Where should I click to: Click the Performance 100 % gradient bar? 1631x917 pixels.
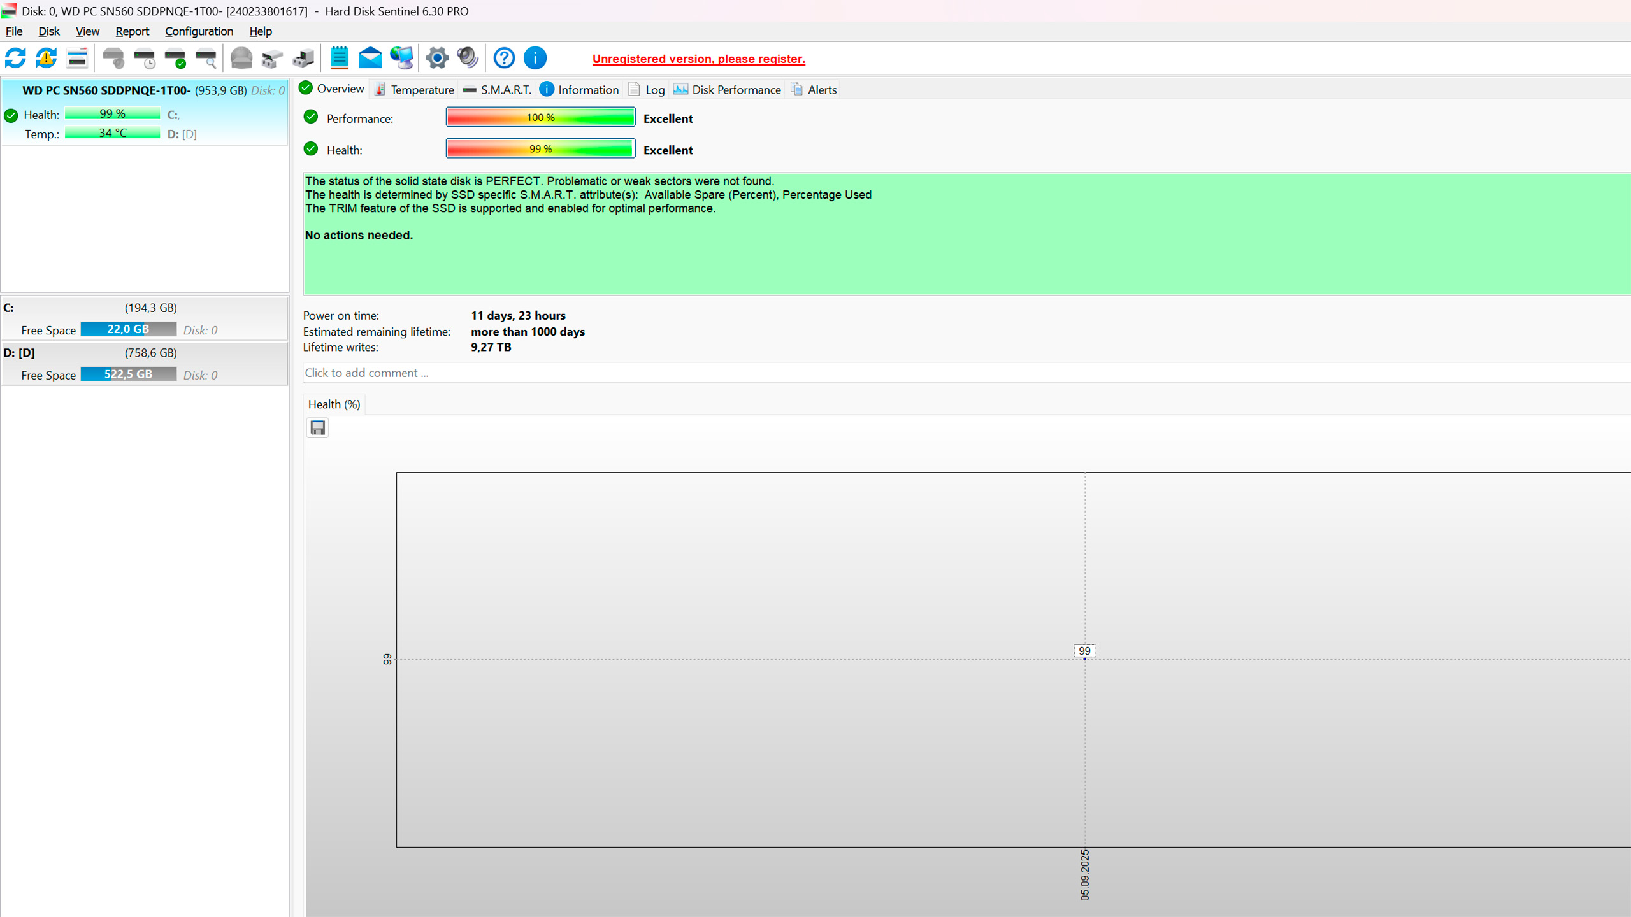540,117
